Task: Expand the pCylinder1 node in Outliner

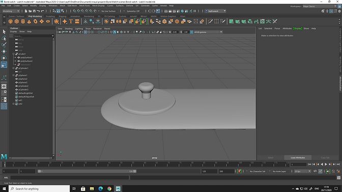Action: [13, 68]
